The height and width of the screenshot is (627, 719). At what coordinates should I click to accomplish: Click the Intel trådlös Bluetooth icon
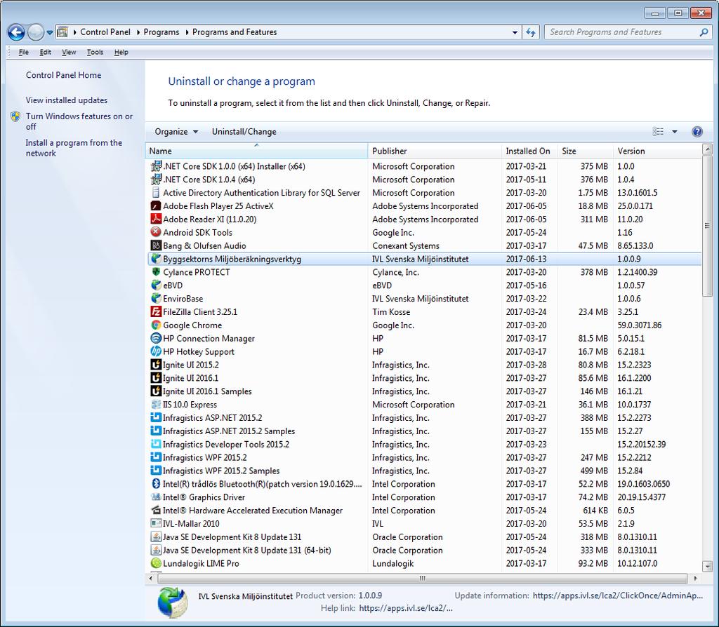pyautogui.click(x=156, y=484)
